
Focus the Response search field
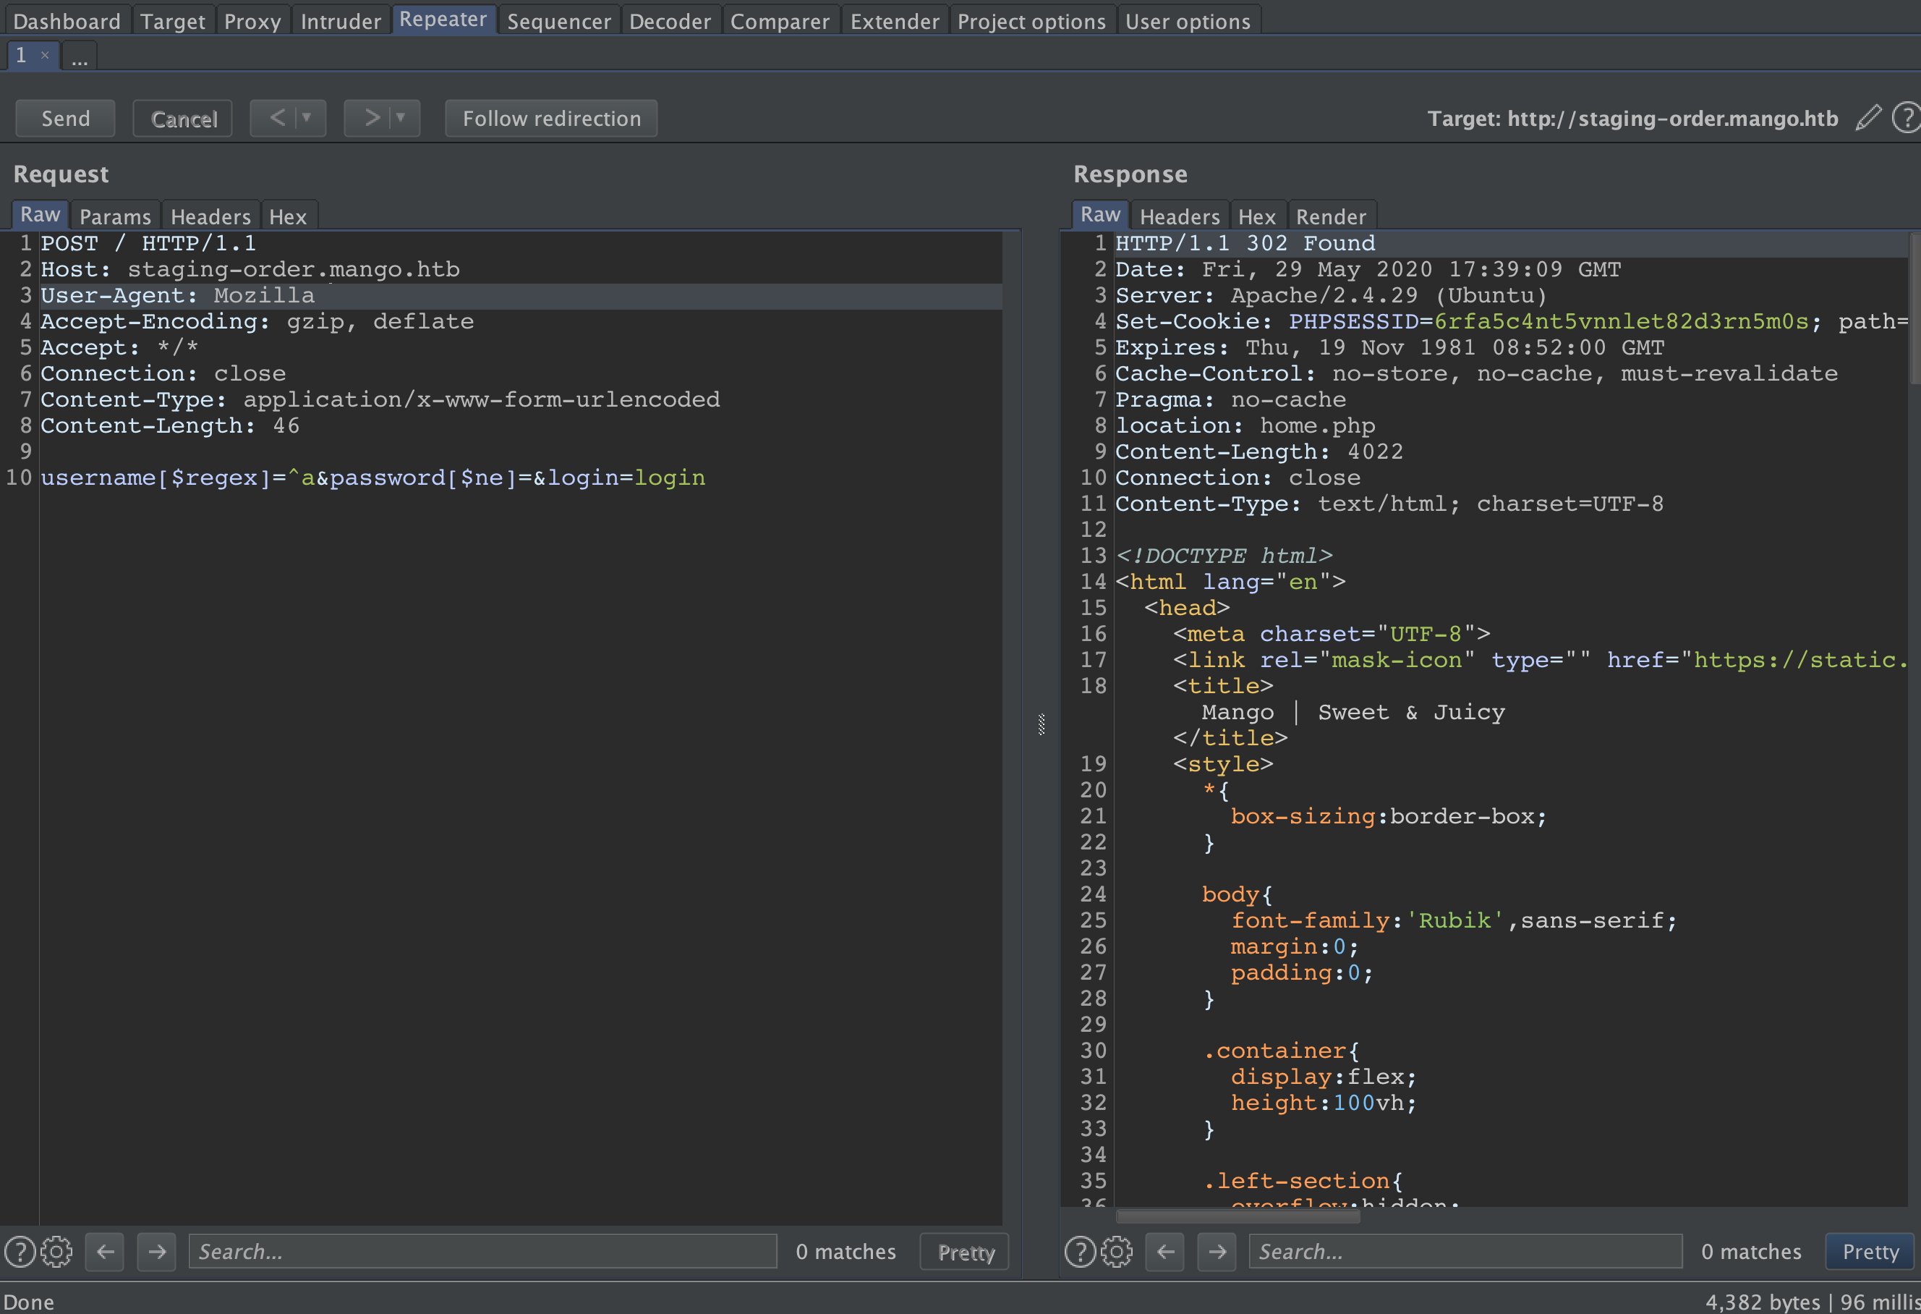(1465, 1252)
